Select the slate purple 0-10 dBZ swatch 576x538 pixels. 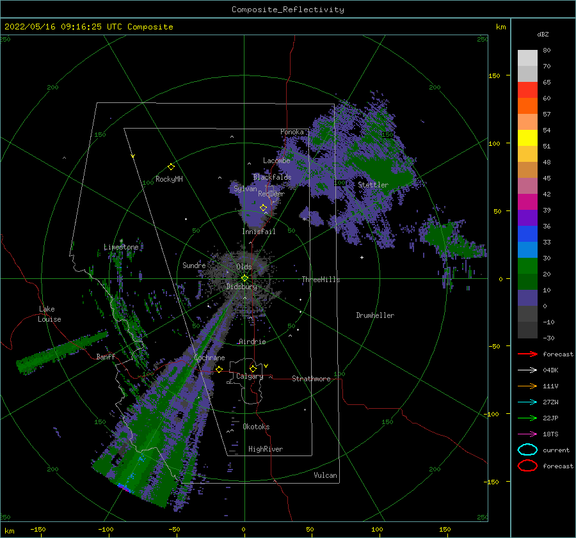point(527,298)
